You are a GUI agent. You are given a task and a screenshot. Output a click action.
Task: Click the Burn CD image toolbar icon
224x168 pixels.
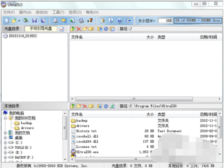coord(90,21)
